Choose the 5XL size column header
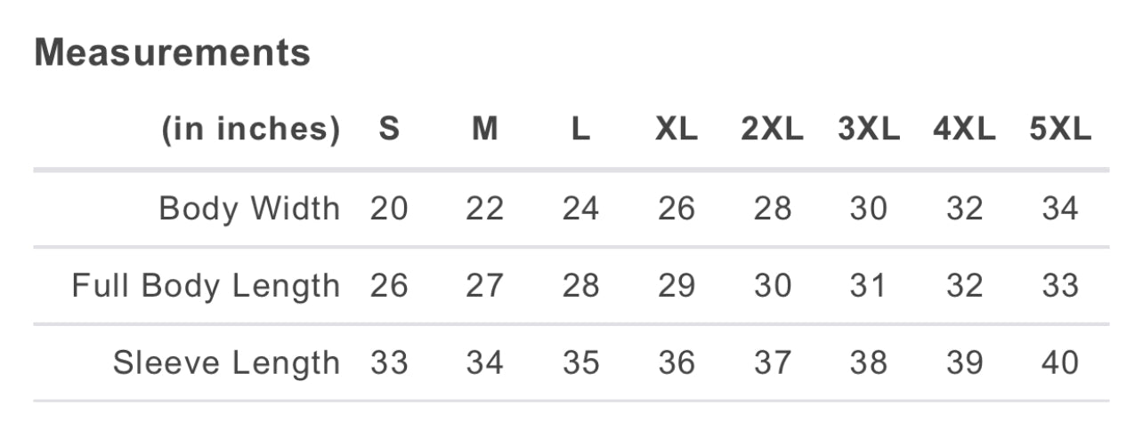 click(1059, 131)
